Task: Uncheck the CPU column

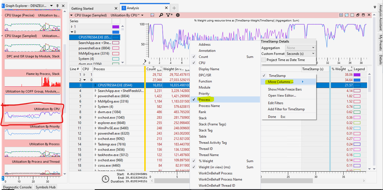Action: [194, 63]
